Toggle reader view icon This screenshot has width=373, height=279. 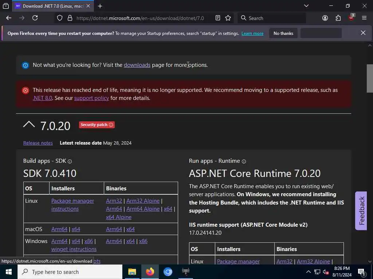point(218,18)
